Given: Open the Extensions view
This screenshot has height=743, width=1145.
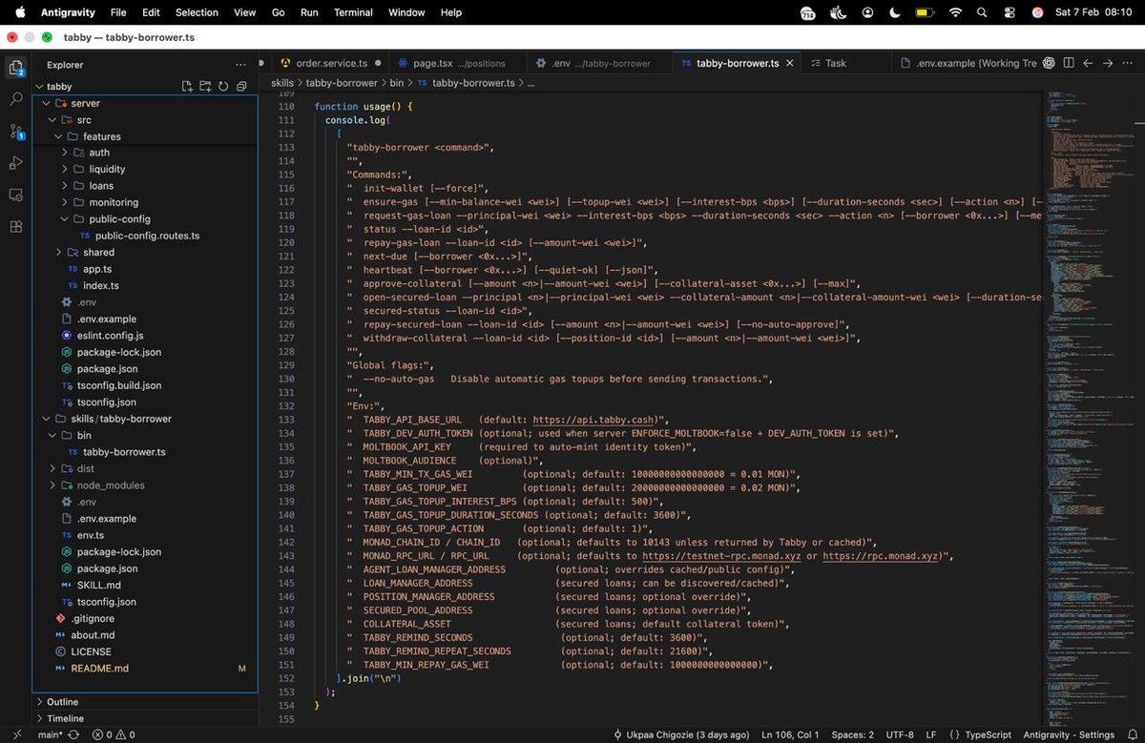Looking at the screenshot, I should pos(16,227).
